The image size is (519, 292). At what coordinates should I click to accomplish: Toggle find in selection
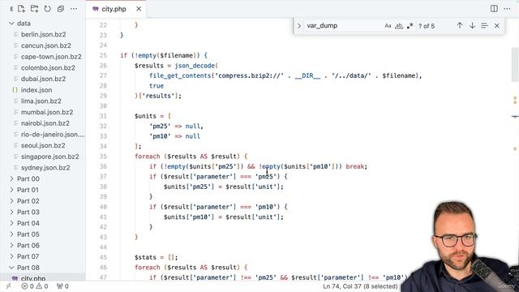coord(485,25)
